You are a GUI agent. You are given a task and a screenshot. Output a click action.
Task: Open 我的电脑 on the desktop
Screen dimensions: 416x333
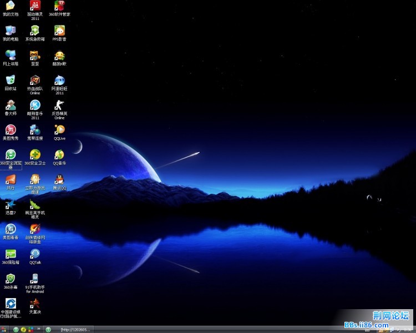click(11, 31)
